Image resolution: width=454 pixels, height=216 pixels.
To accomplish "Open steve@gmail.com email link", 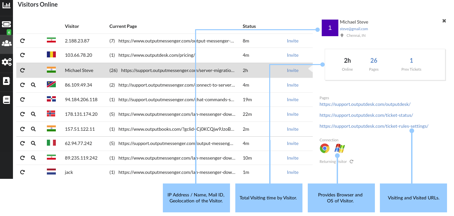I will pos(354,29).
